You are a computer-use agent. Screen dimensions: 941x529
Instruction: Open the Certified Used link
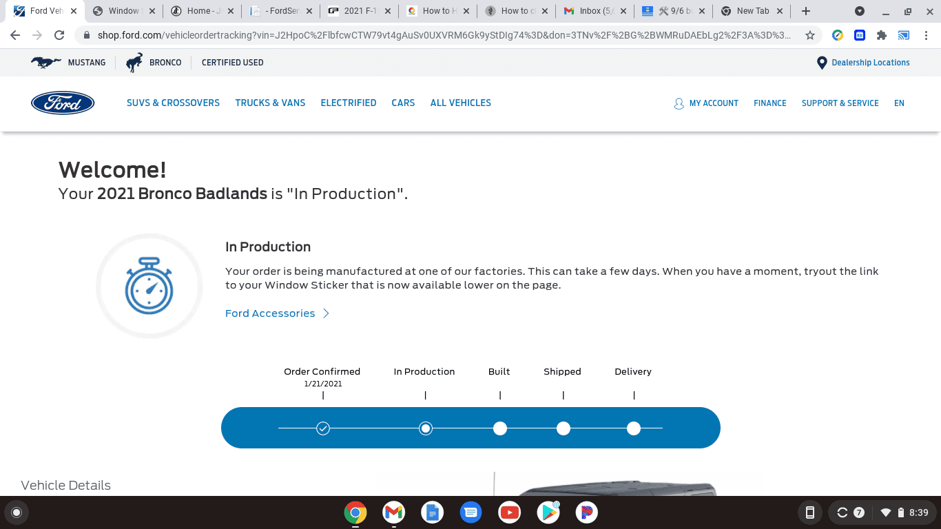(233, 63)
